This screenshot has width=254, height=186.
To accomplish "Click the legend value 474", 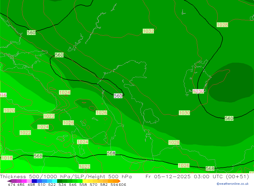I will coord(11,185).
